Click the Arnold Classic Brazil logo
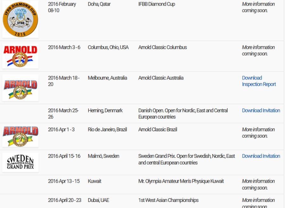The height and width of the screenshot is (208, 285). (x=20, y=136)
